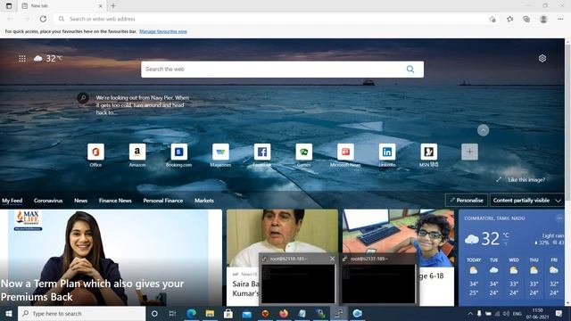571x321 pixels.
Task: Open the PuTTY terminal taskbar icon
Action: 339,313
